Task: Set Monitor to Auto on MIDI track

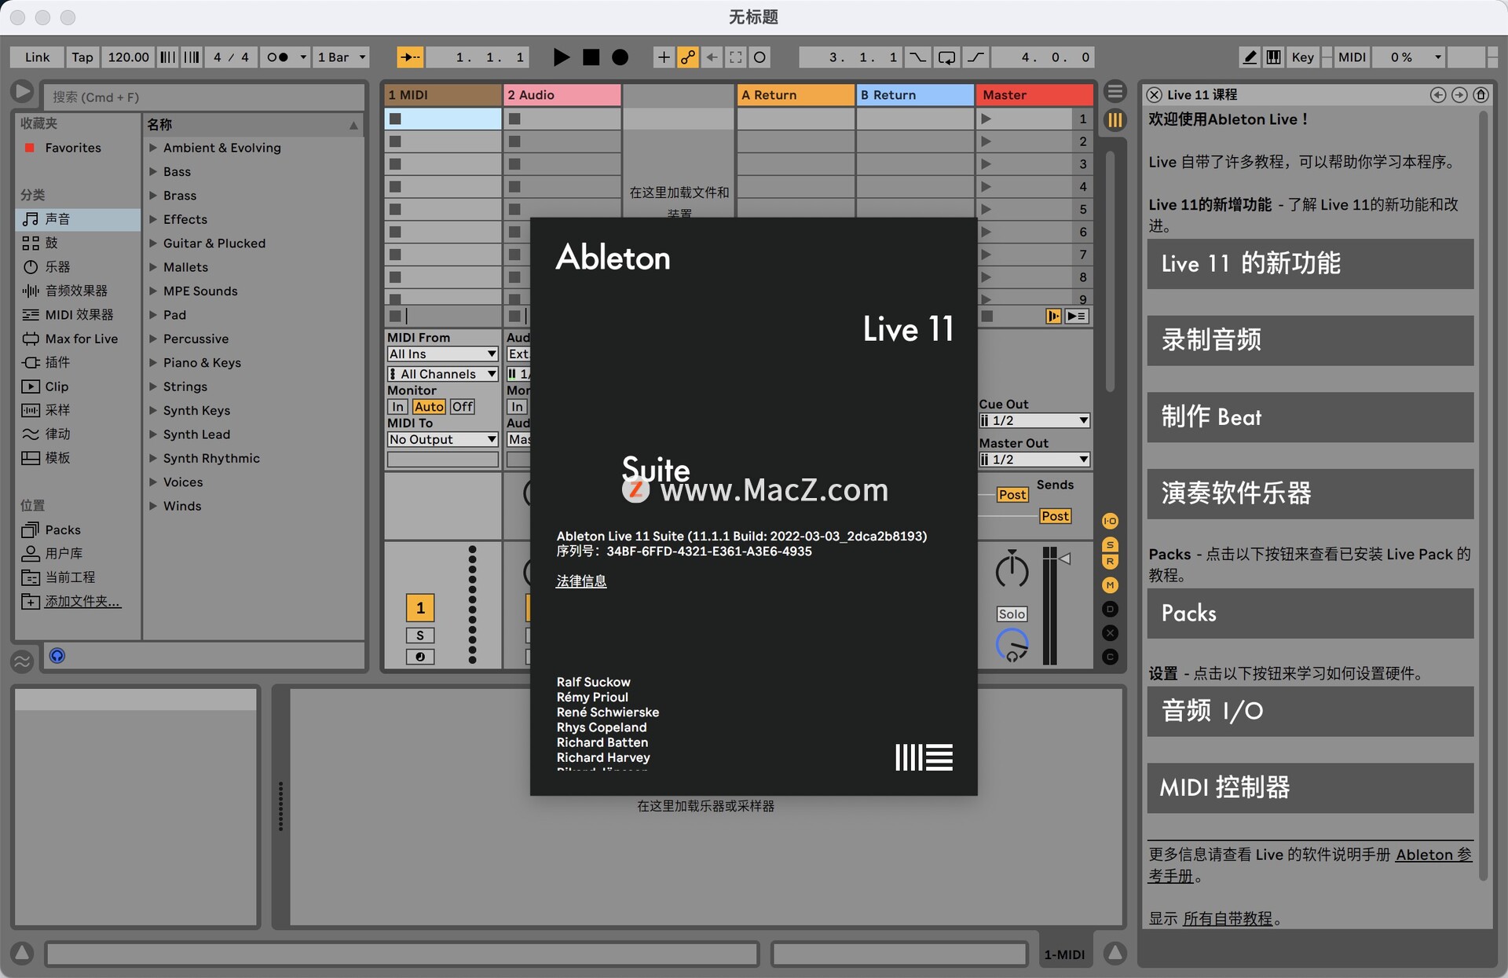Action: [429, 407]
